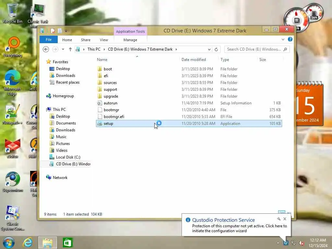Click the Forward navigation arrow

pos(55,49)
